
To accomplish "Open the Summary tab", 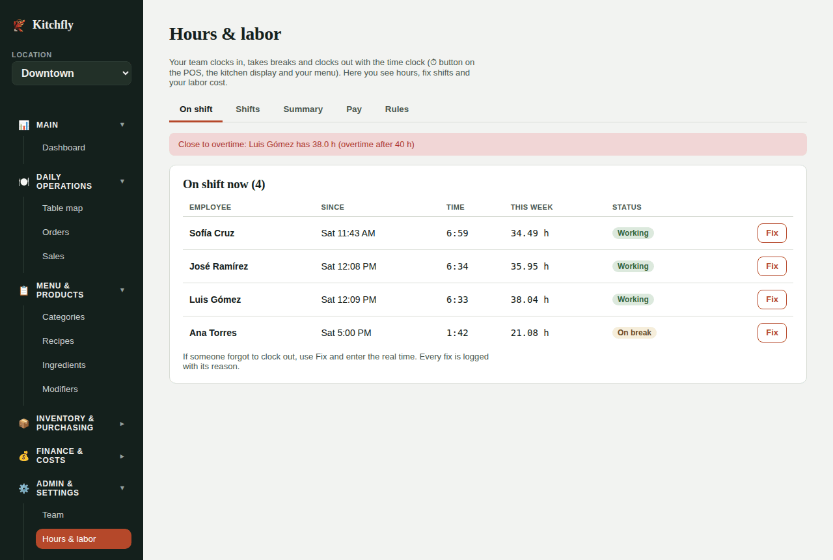I will coord(303,109).
